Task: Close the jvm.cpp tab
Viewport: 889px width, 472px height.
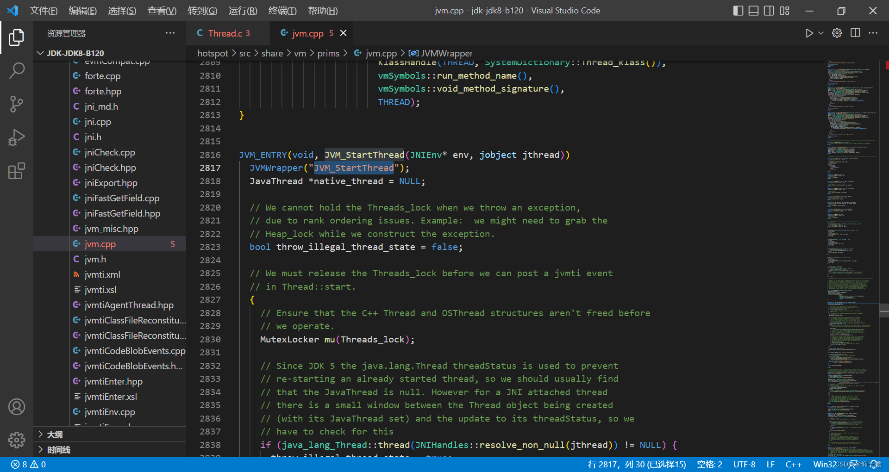Action: [x=343, y=33]
